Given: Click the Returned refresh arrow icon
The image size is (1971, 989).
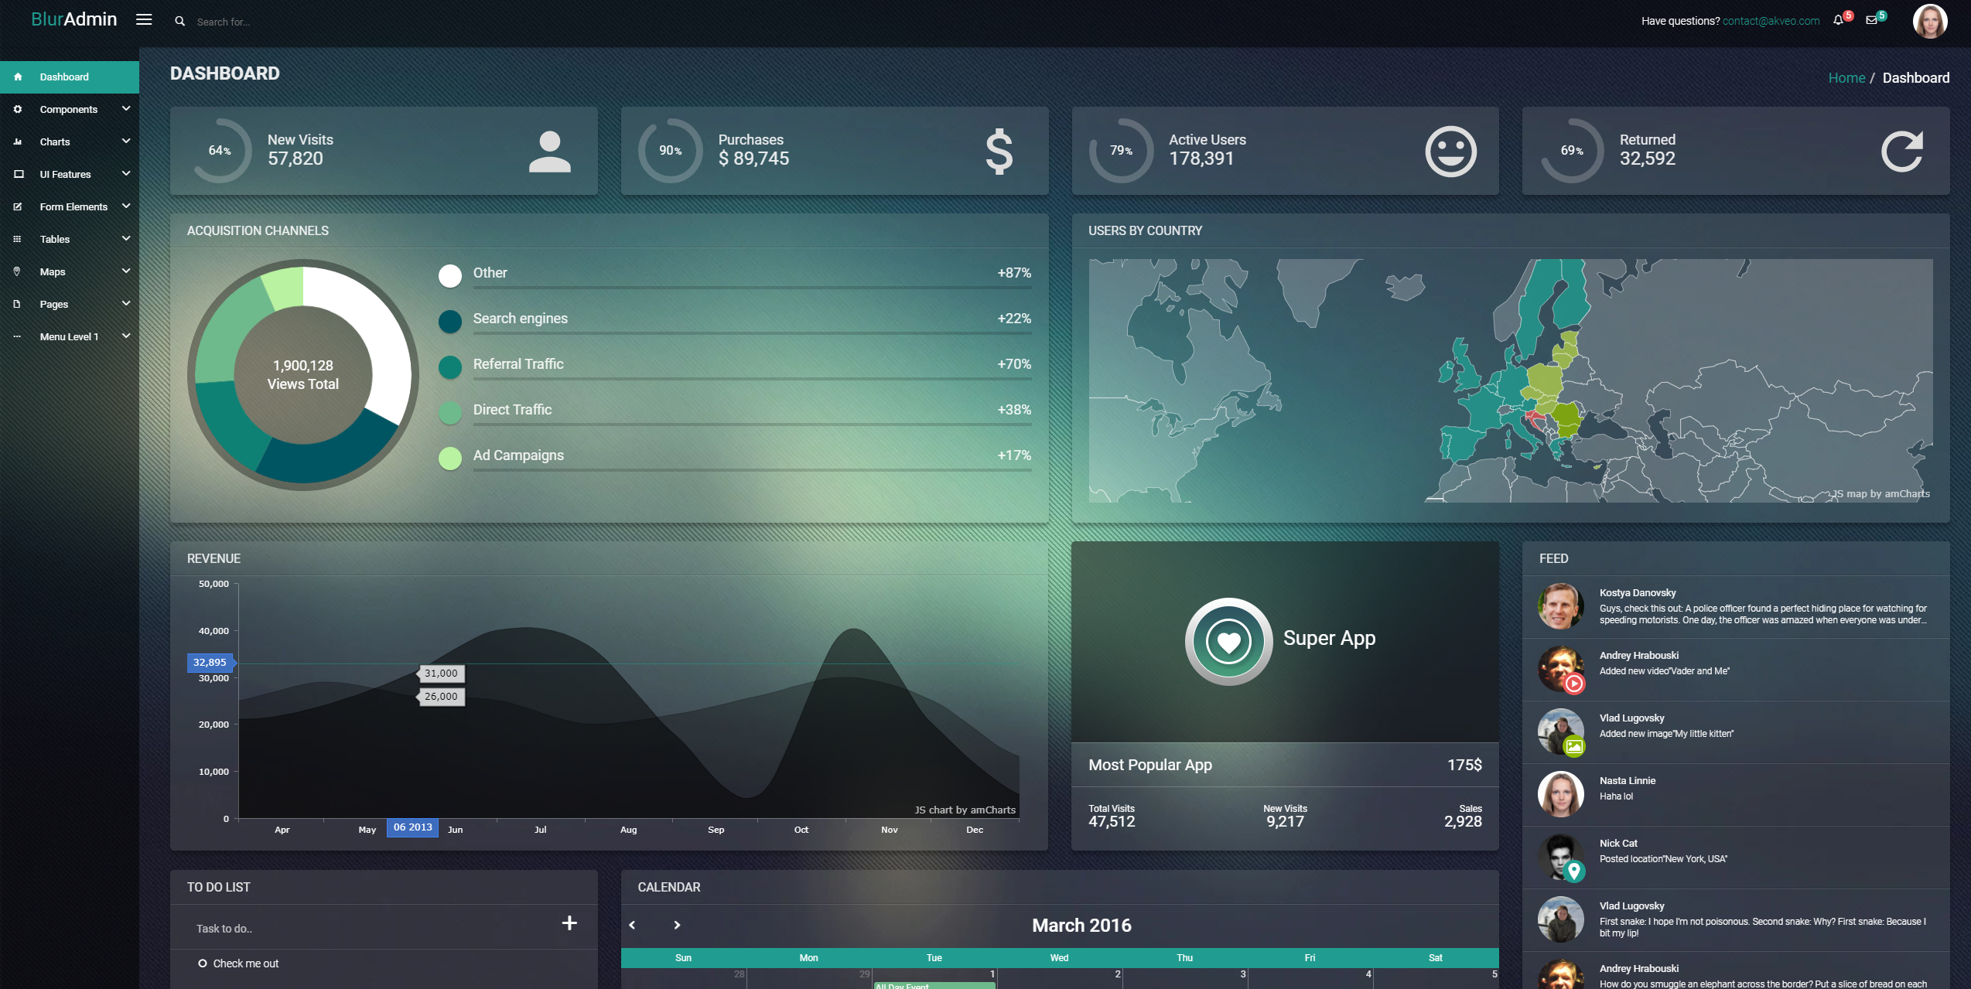Looking at the screenshot, I should pyautogui.click(x=1902, y=151).
